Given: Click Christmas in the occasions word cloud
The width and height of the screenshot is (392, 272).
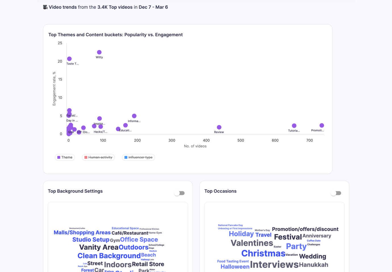Looking at the screenshot, I should pos(263,253).
